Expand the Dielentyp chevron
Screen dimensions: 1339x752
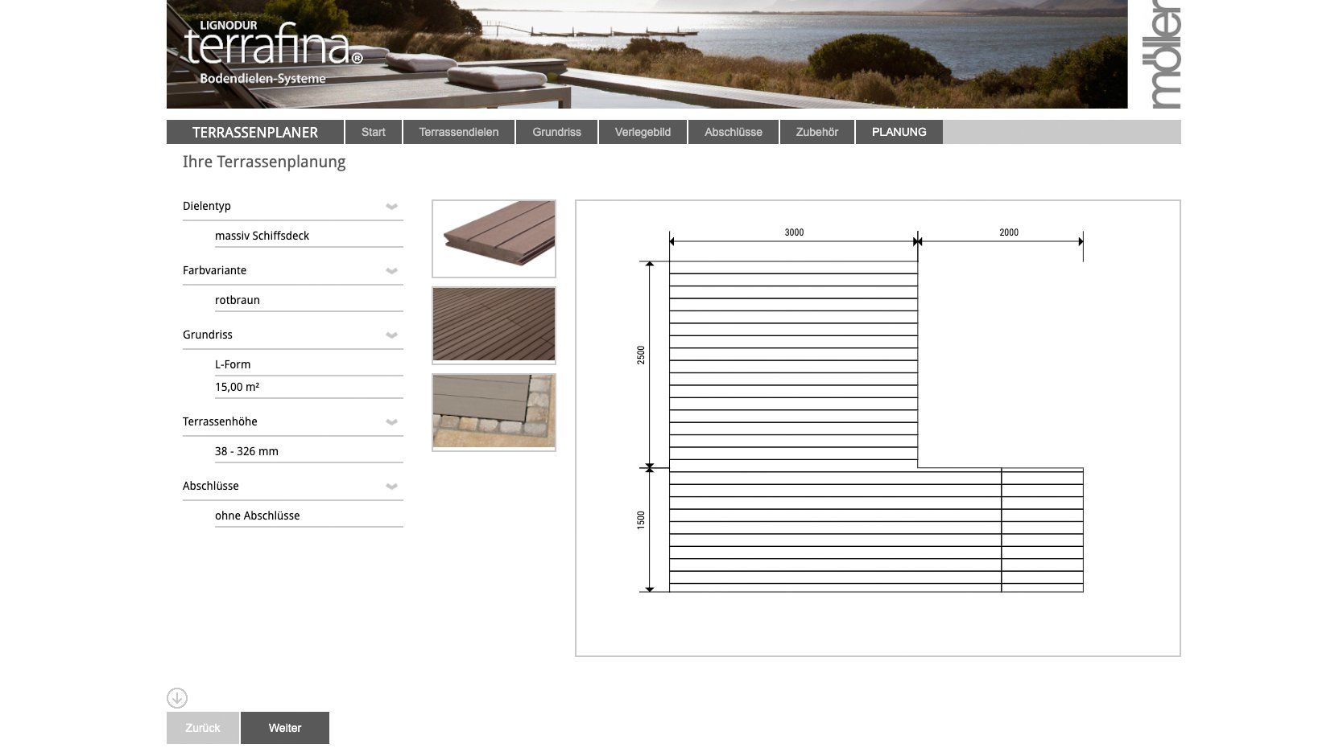coord(392,207)
